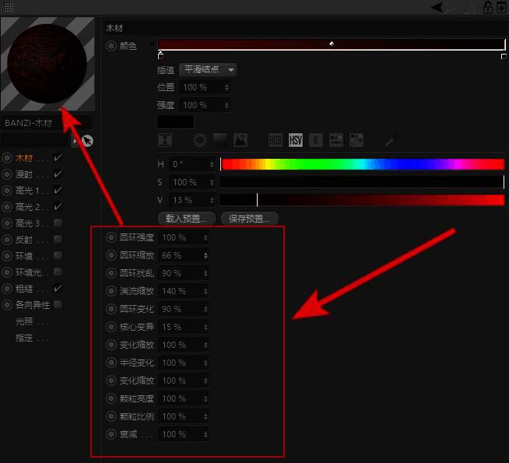Click the cursor pick icon below material name

tap(87, 141)
